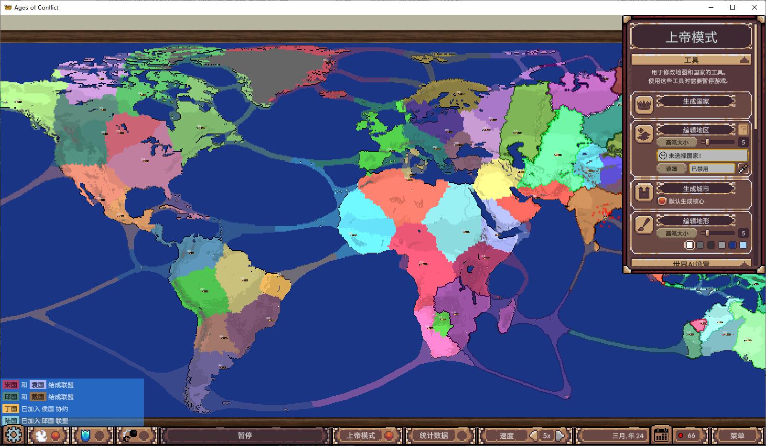
Task: Increase game speed with right arrow
Action: coord(559,435)
